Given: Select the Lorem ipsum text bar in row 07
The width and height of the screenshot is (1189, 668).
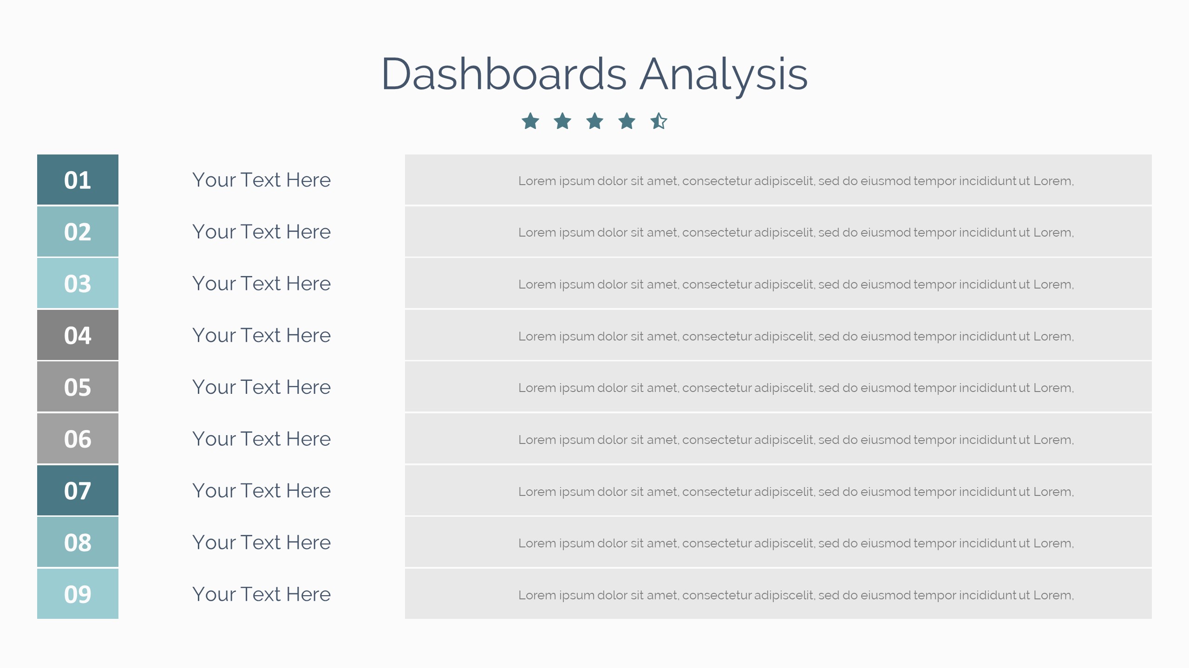Looking at the screenshot, I should (x=796, y=492).
